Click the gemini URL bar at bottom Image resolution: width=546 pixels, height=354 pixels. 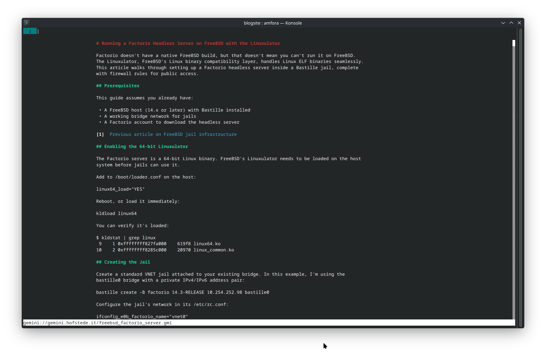pyautogui.click(x=98, y=323)
